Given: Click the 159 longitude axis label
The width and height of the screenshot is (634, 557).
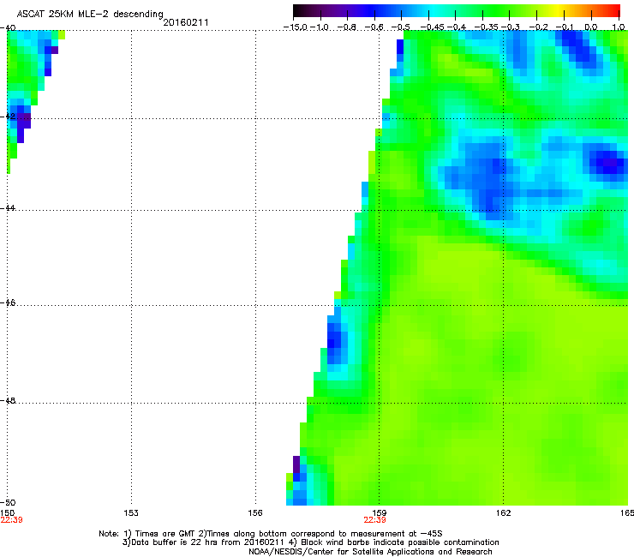Looking at the screenshot, I should [380, 513].
